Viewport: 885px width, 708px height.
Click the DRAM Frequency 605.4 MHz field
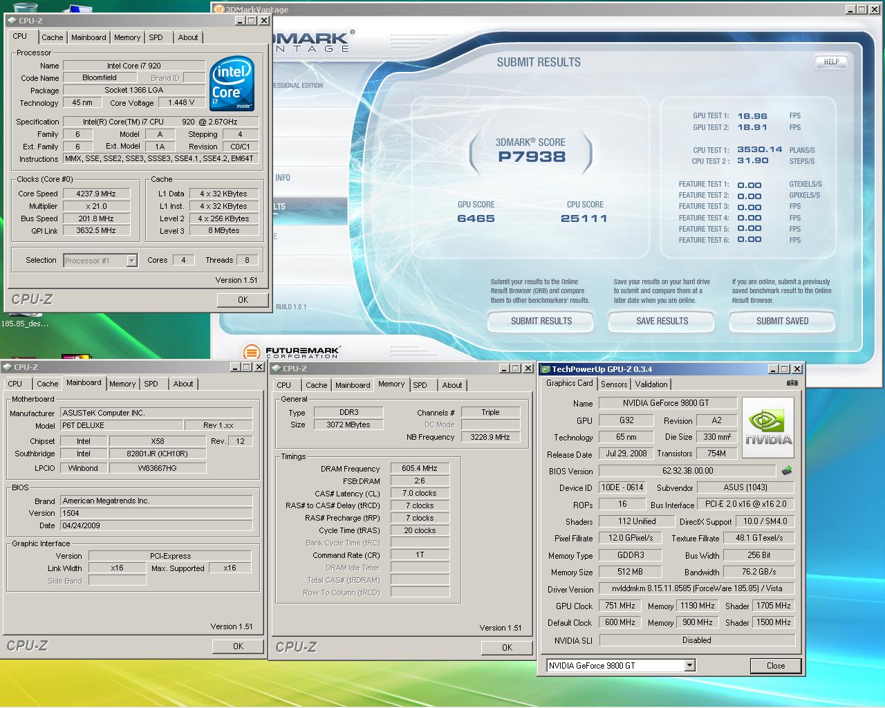click(x=420, y=469)
